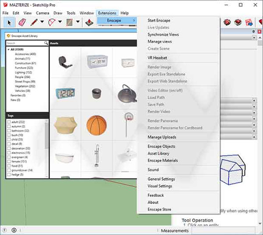Click the geo-location icon in status bar
263x235 pixels.
tap(4, 230)
